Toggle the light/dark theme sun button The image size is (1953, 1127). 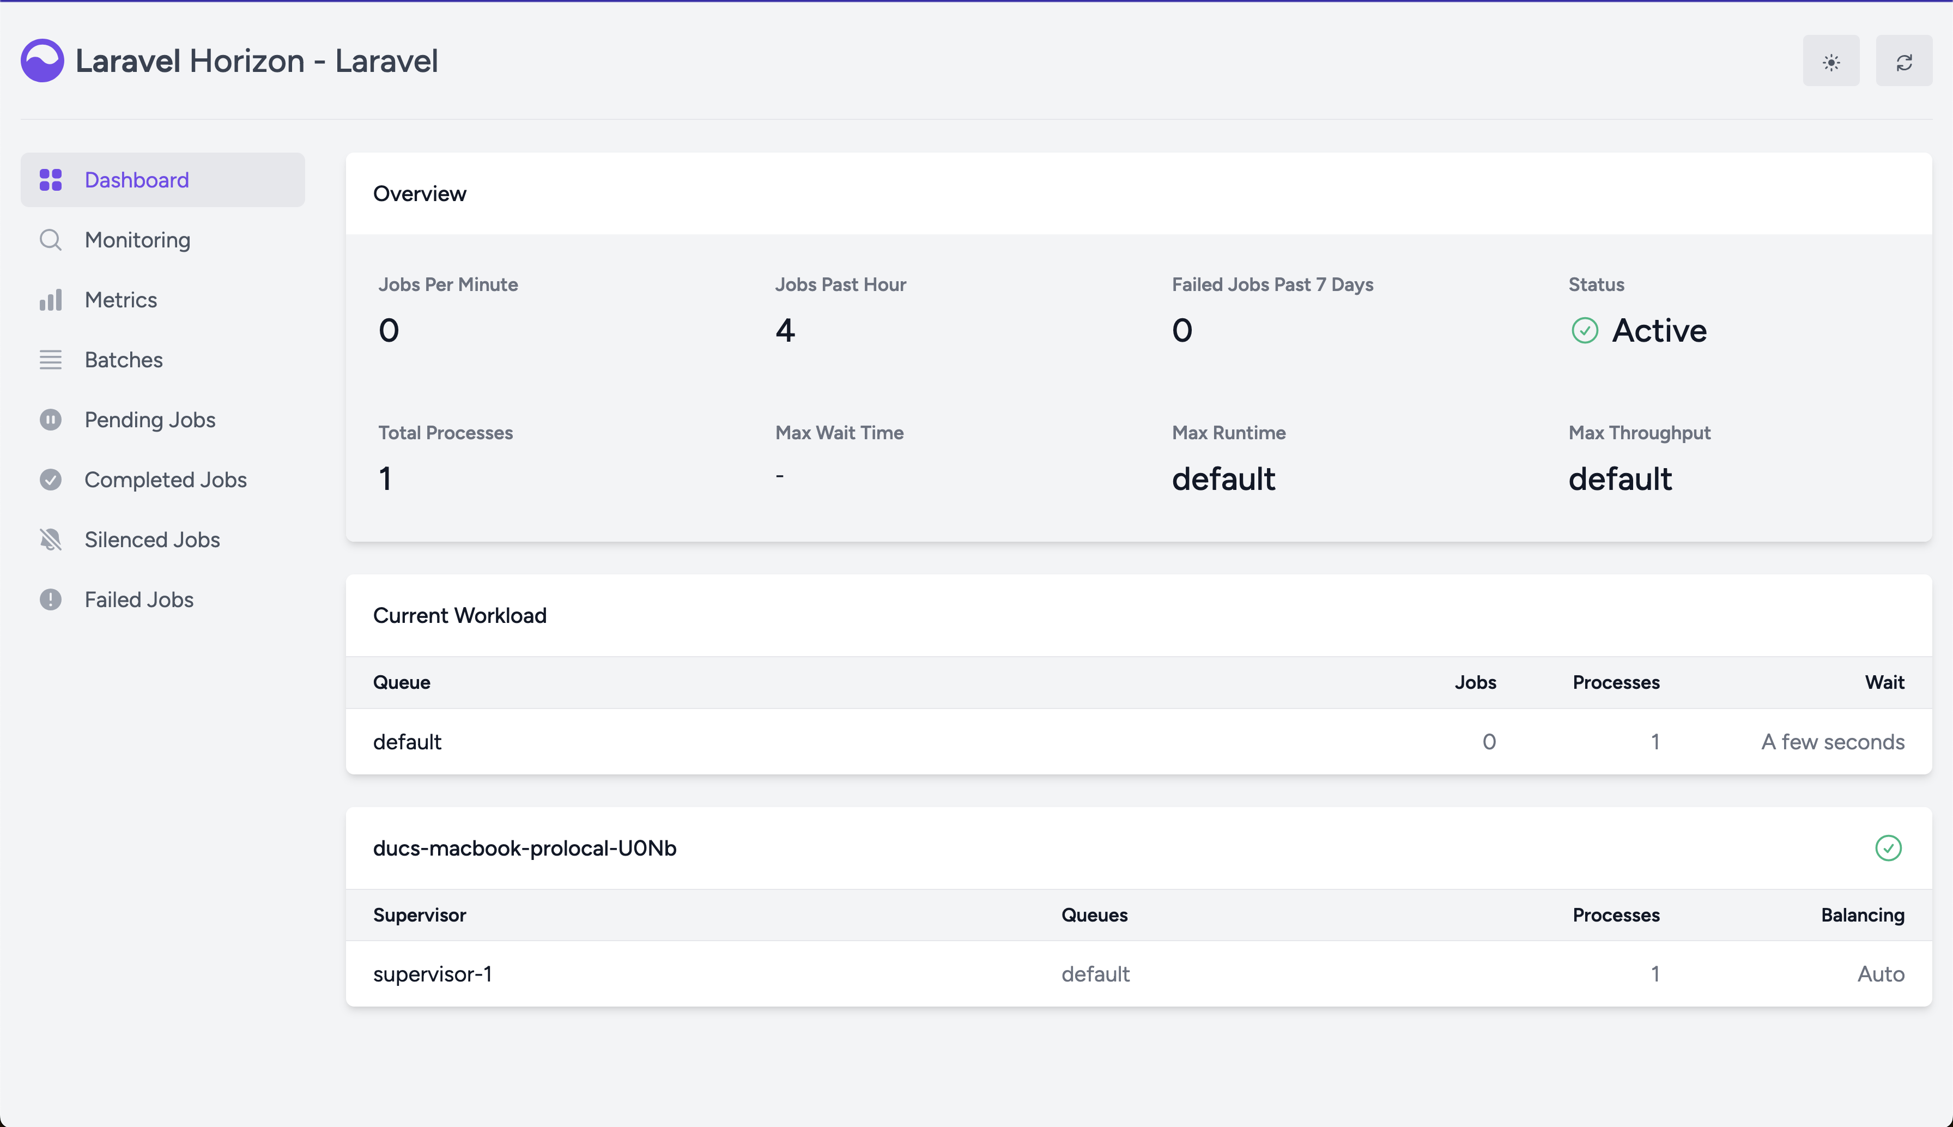(1831, 61)
